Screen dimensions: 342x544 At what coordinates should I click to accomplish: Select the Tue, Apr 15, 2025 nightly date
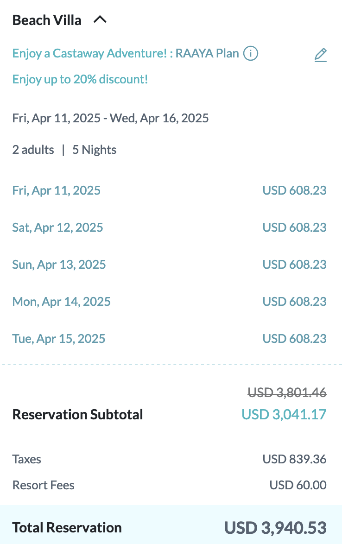[x=59, y=339]
